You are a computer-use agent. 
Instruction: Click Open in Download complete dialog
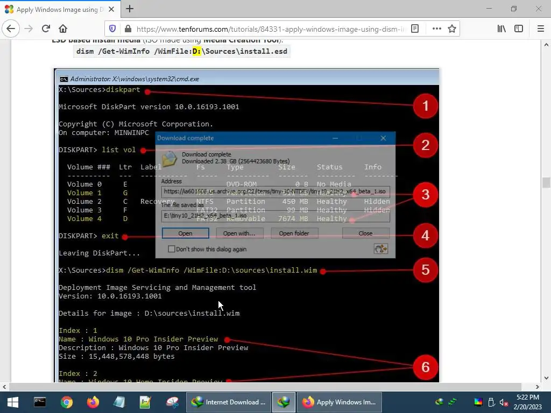pos(185,233)
